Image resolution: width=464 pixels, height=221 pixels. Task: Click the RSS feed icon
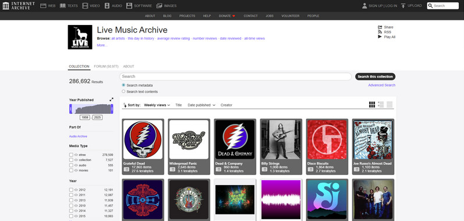click(380, 32)
